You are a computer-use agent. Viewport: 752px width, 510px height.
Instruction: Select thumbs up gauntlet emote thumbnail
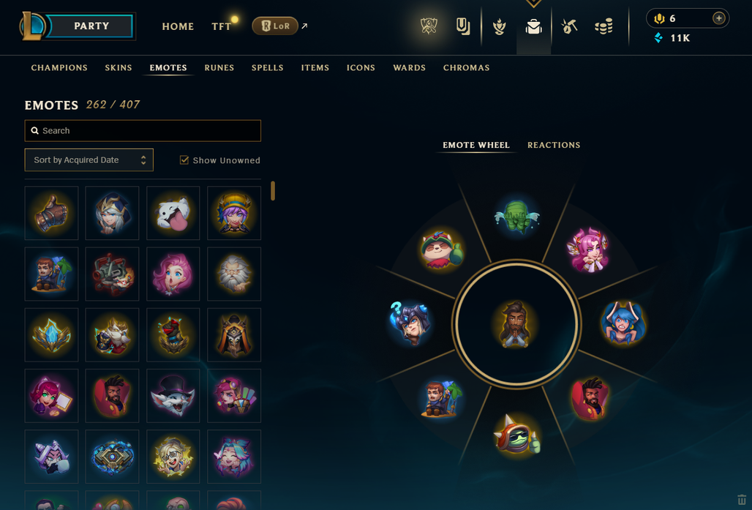pos(51,213)
